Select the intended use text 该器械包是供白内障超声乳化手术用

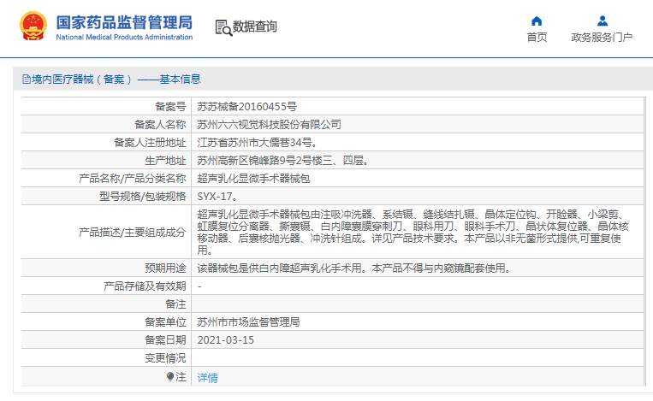point(282,268)
